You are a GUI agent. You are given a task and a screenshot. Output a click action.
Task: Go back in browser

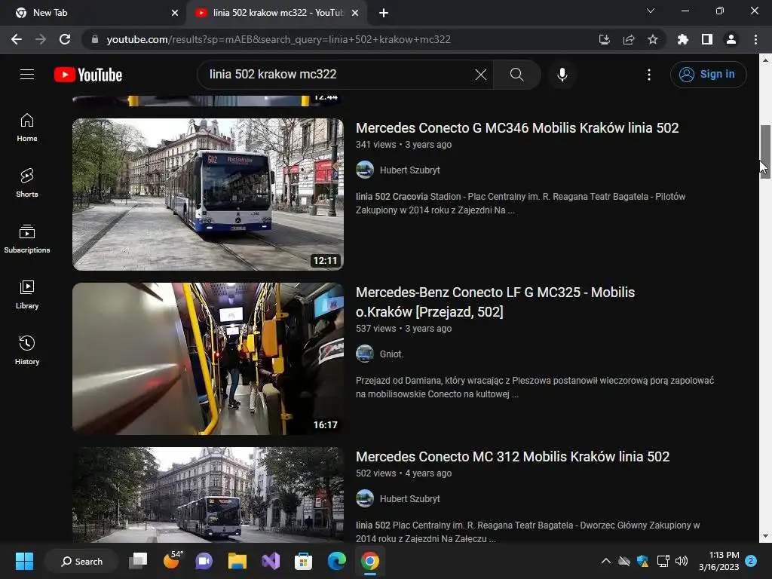tap(17, 39)
